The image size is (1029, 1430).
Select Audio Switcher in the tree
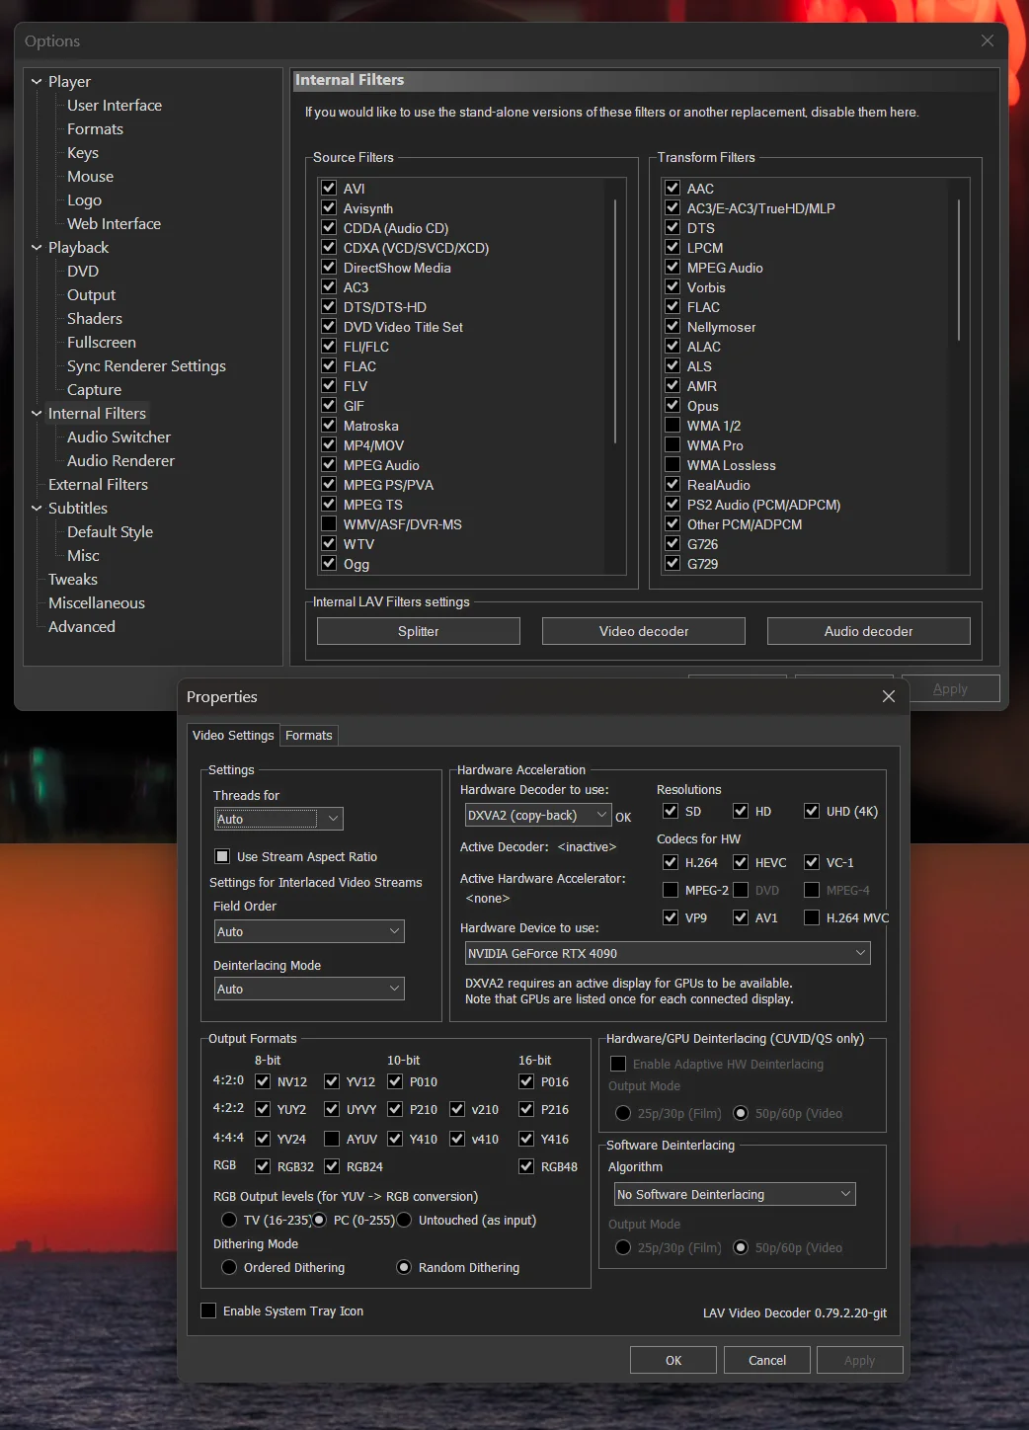[119, 437]
